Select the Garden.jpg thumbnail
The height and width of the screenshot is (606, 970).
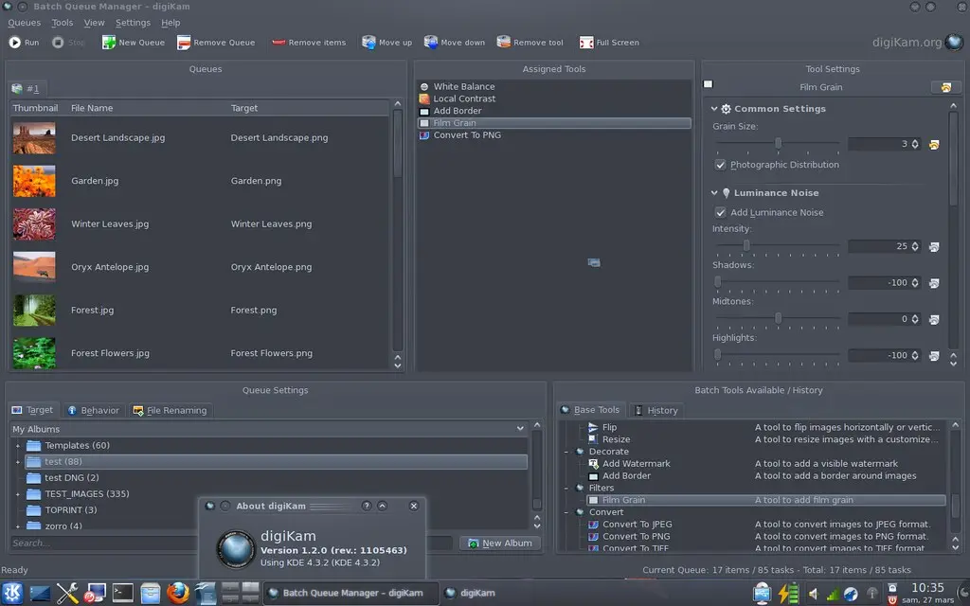tap(34, 181)
